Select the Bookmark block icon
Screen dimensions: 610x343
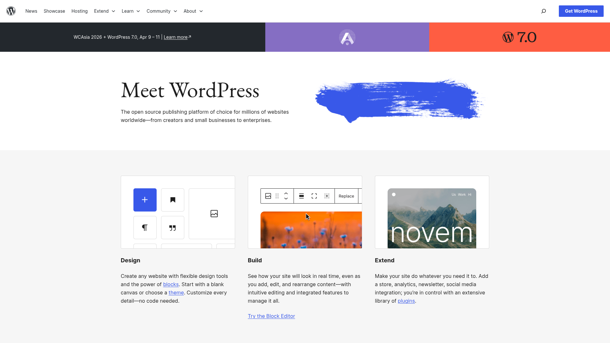(173, 200)
